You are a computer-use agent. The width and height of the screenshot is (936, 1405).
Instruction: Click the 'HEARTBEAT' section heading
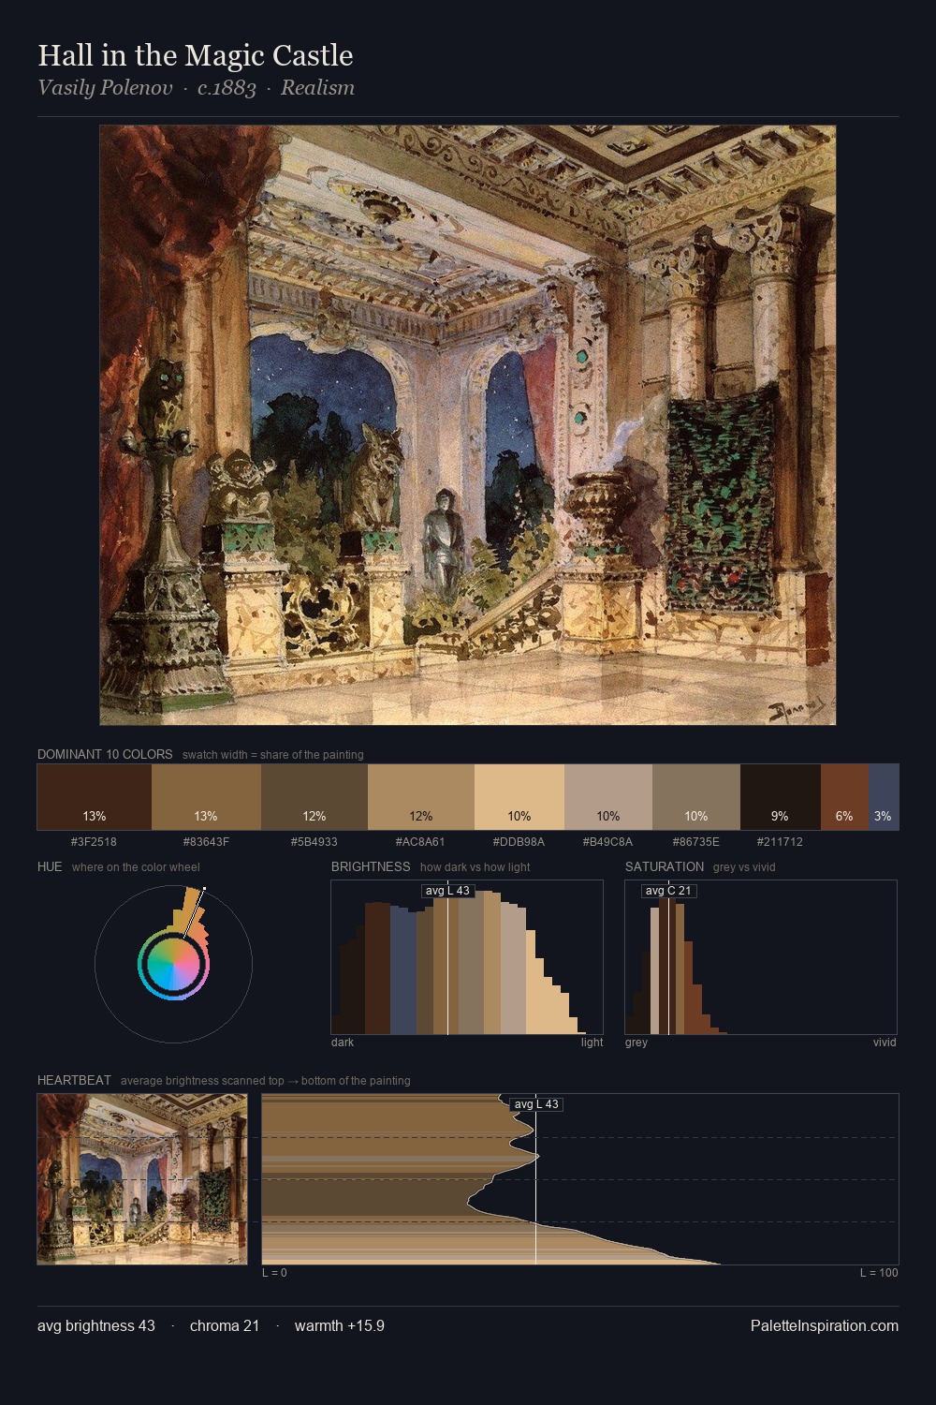click(x=74, y=1080)
